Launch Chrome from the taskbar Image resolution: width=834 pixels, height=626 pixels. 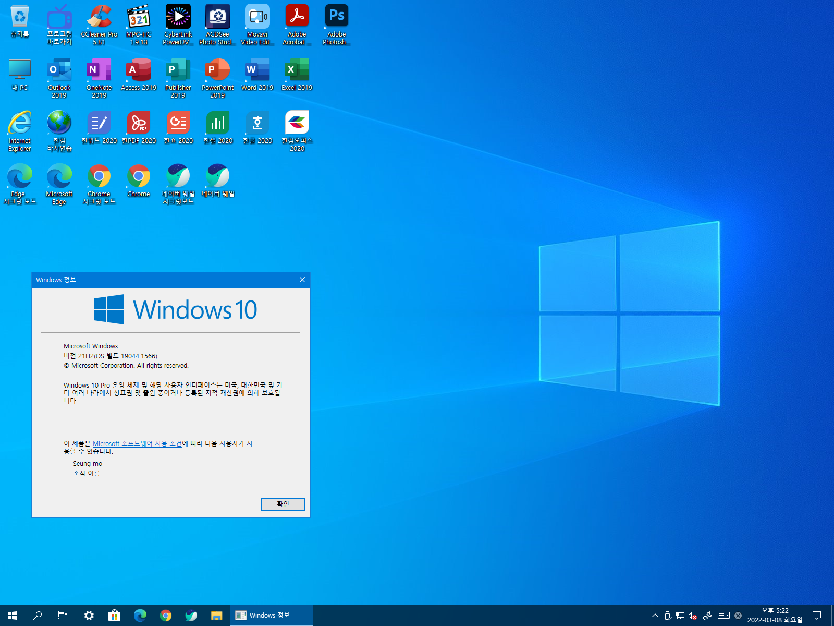[166, 616]
